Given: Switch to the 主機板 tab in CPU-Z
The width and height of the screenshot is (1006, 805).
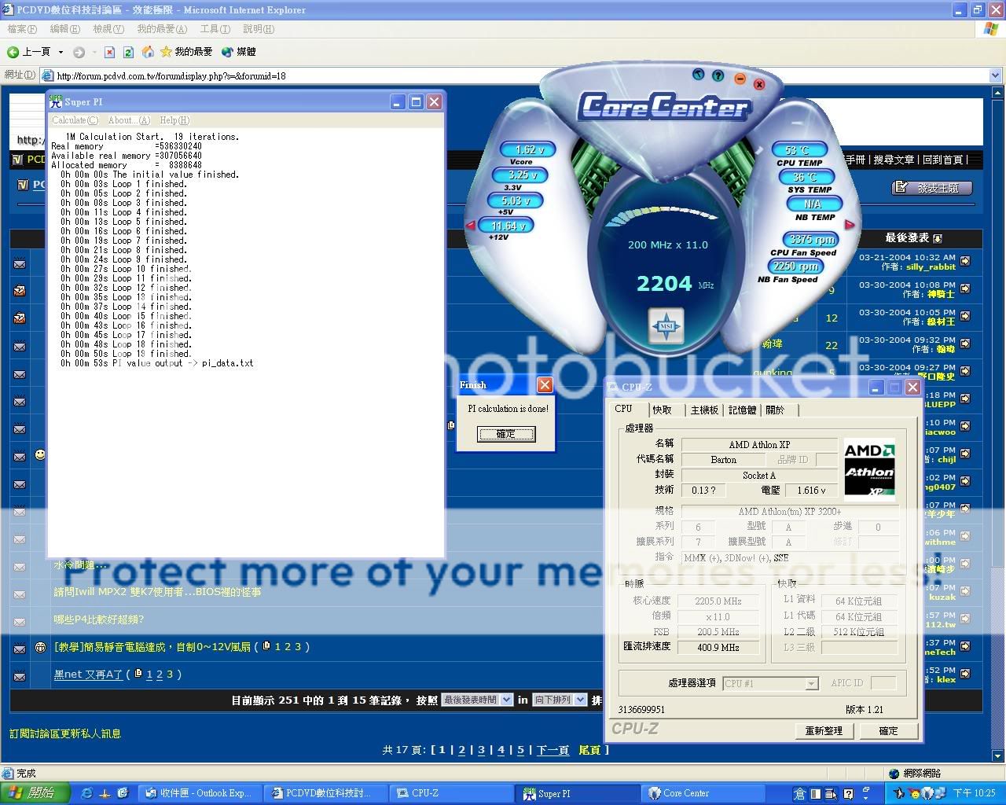Looking at the screenshot, I should [x=704, y=410].
